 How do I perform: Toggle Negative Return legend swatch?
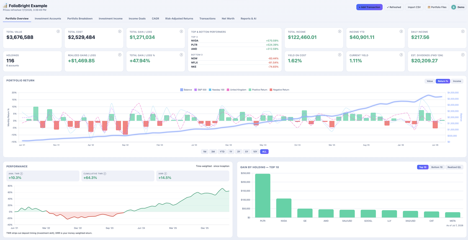point(271,90)
